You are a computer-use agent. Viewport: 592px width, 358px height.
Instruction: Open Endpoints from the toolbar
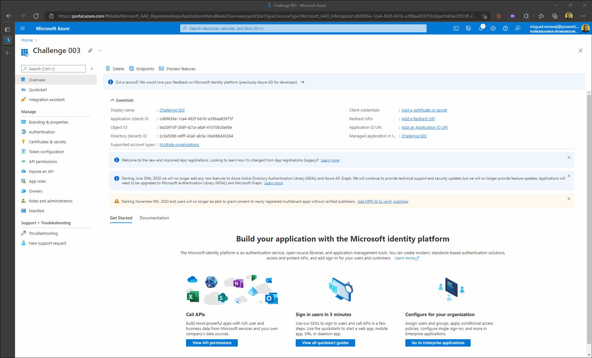click(x=142, y=69)
